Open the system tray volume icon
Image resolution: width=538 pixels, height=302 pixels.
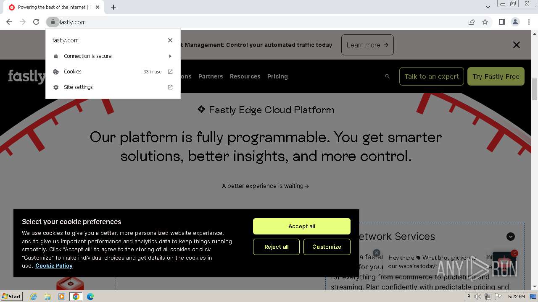tap(478, 297)
